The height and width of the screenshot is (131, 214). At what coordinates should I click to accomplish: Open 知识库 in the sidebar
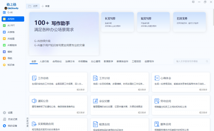pos(11,65)
